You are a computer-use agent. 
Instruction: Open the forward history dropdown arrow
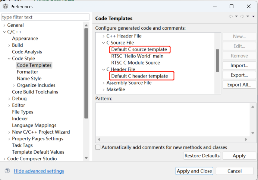click(x=248, y=17)
